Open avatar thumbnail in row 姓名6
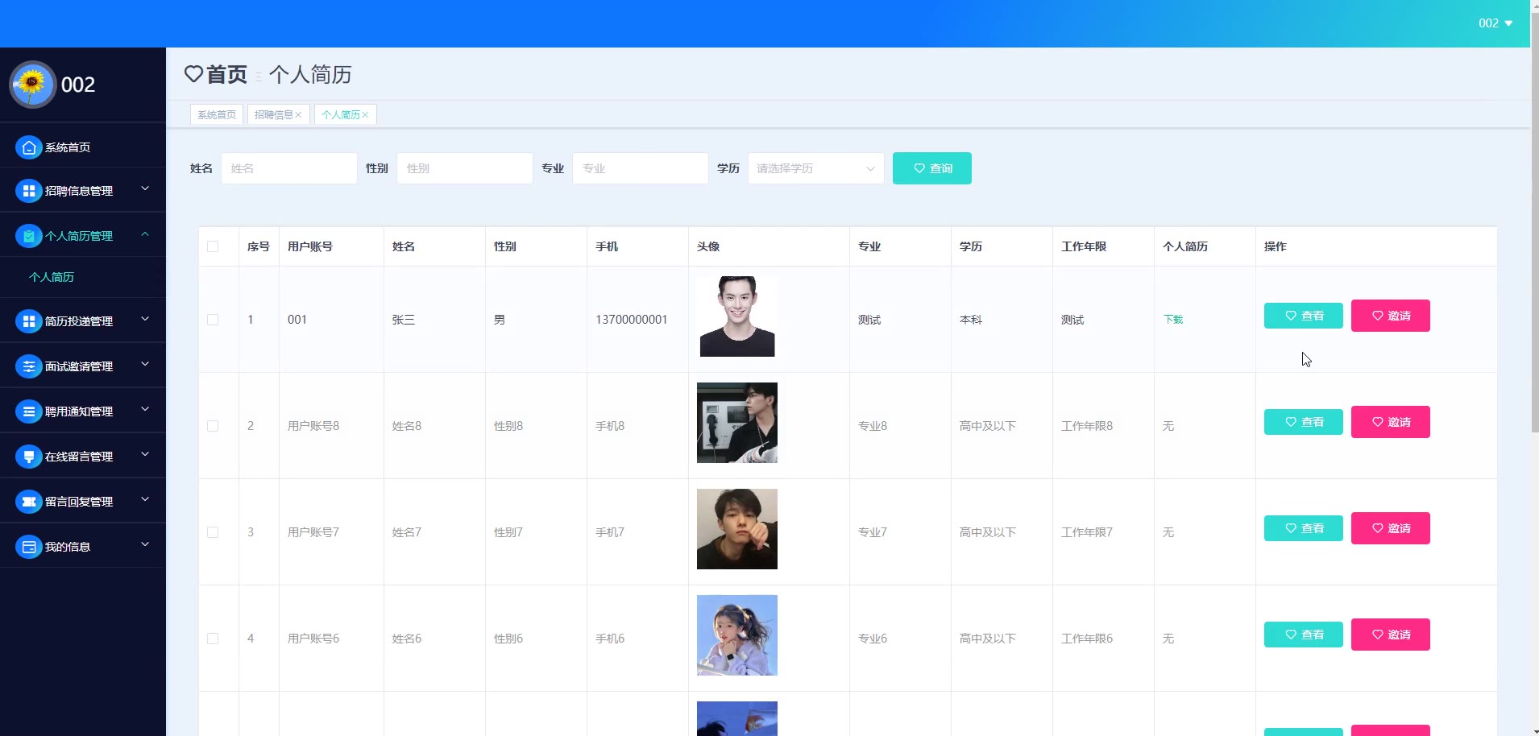 (x=737, y=635)
